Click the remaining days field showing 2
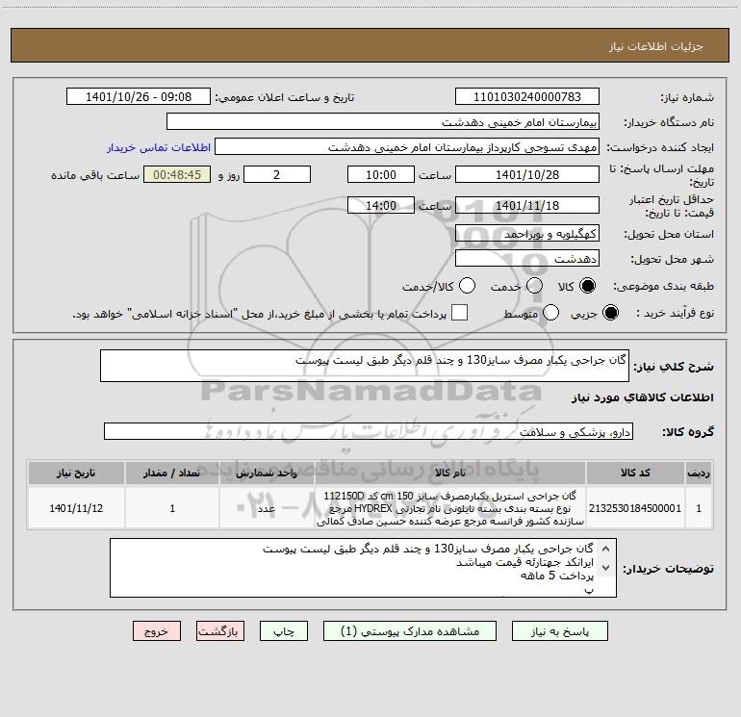Image resolution: width=741 pixels, height=717 pixels. point(277,174)
